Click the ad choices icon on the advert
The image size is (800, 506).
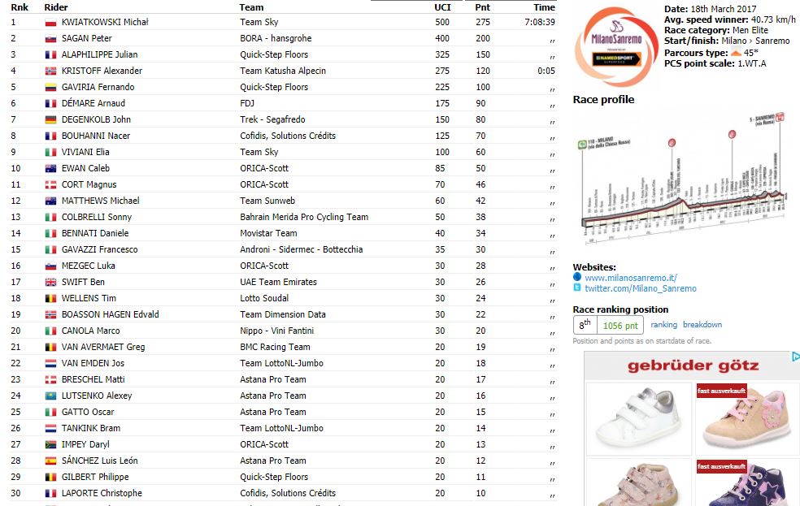[795, 357]
